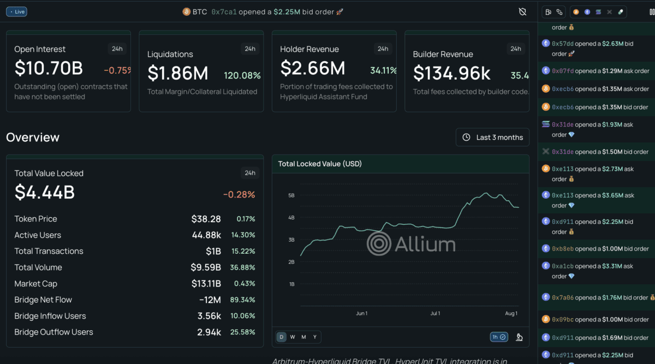Click Bitcoin icon on 0xecb6 $1.35M bid order
This screenshot has height=364, width=655.
pyautogui.click(x=546, y=106)
